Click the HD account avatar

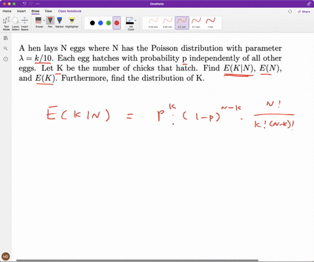pyautogui.click(x=6, y=256)
